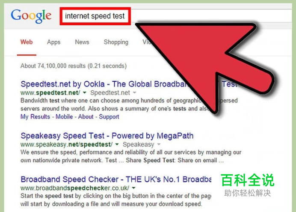Expand arrow next to www.broadbandspeedchecker.co.uk/
296x212 pixels.
click(x=133, y=188)
